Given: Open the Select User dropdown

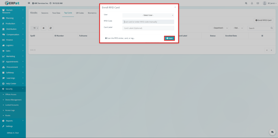Looking at the screenshot, I should [148, 15].
